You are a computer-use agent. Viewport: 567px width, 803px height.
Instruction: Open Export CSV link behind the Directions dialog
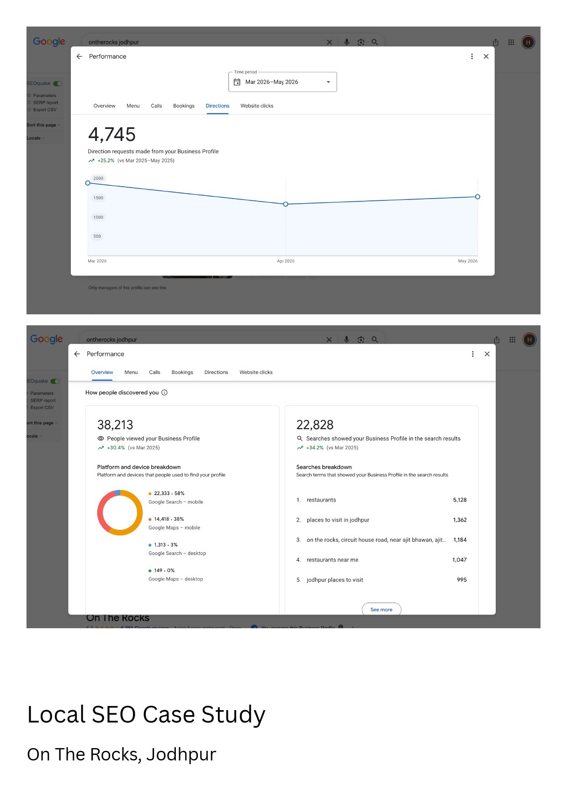click(45, 110)
